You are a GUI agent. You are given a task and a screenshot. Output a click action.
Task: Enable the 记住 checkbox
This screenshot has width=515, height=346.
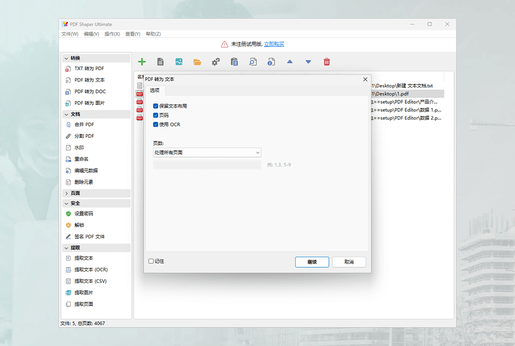click(150, 262)
